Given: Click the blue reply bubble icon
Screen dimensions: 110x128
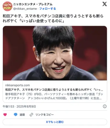Looking at the screenshot, I should 16,115.
